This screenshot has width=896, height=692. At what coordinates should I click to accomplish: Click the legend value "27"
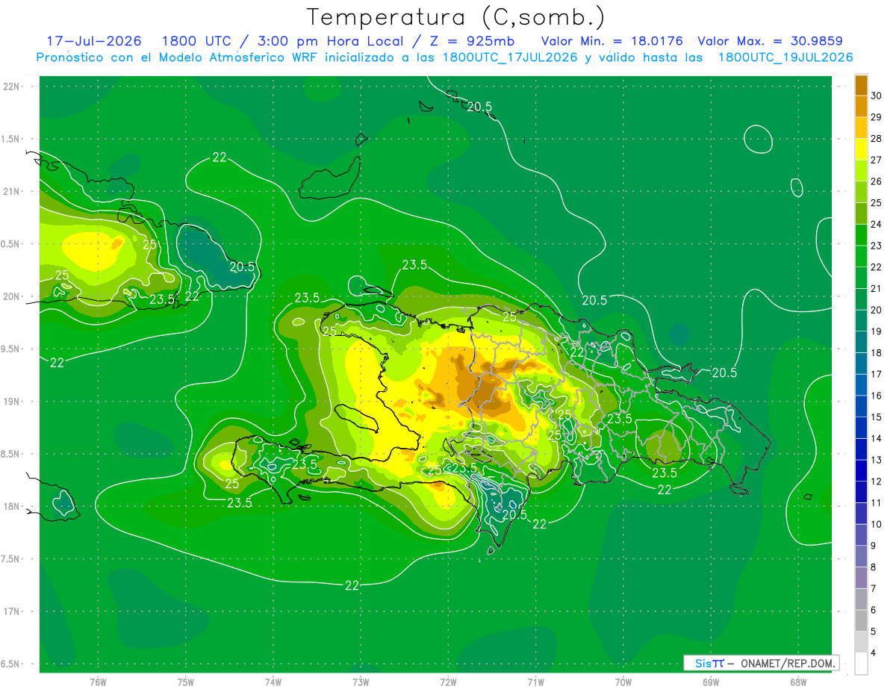pos(877,160)
